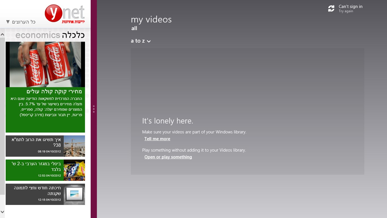Viewport: 387px width, 218px height.
Task: Click the scroll down arrow in the ynet panel
Action: (x=2, y=212)
